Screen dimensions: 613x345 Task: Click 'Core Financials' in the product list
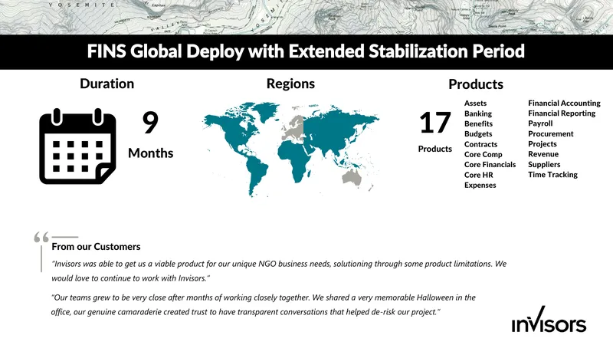pyautogui.click(x=490, y=165)
